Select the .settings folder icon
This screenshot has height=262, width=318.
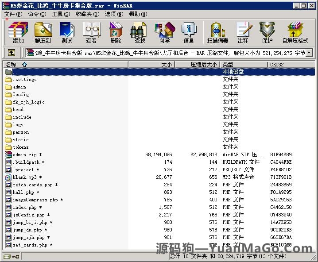pos(8,79)
